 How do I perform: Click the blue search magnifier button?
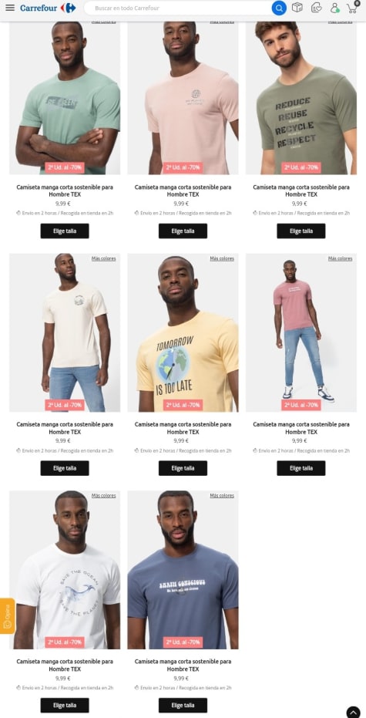(x=279, y=8)
